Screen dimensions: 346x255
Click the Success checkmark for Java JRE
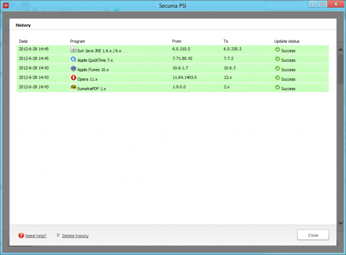277,50
